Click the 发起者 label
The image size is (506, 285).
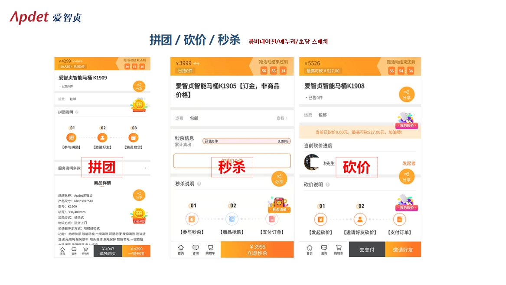click(409, 163)
